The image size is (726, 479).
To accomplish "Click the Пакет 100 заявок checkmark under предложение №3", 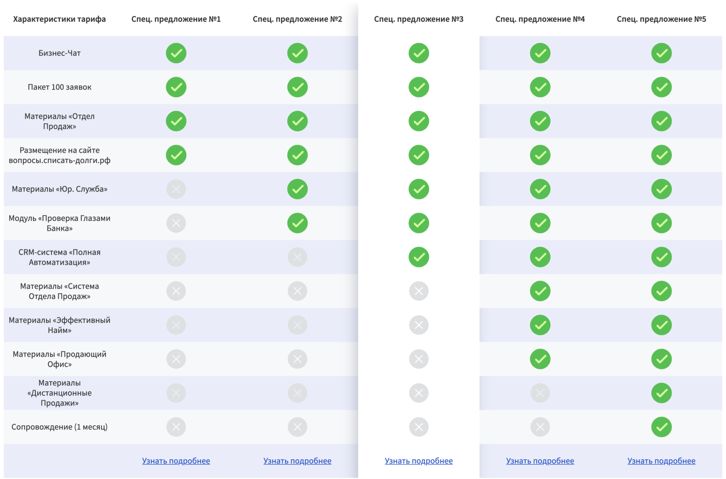I will click(419, 87).
